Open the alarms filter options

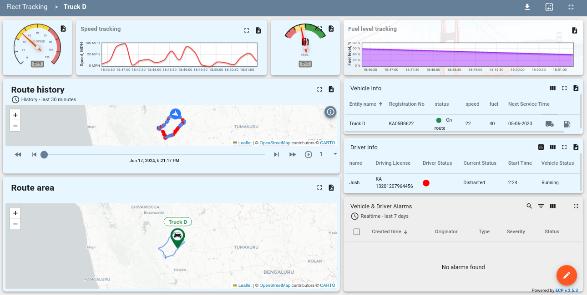(541, 206)
